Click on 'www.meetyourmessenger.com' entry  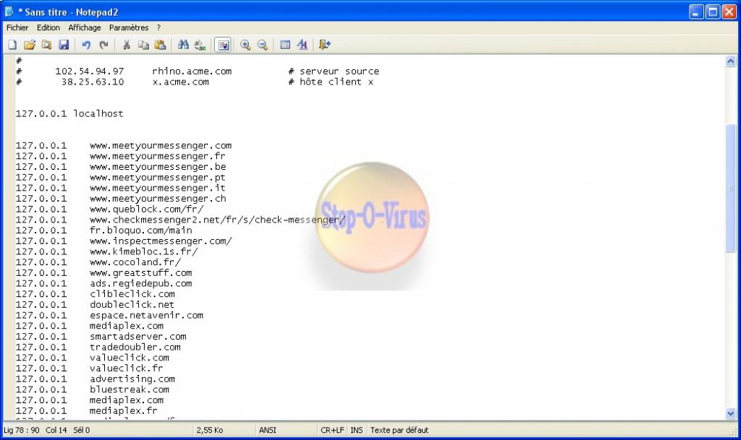point(161,146)
